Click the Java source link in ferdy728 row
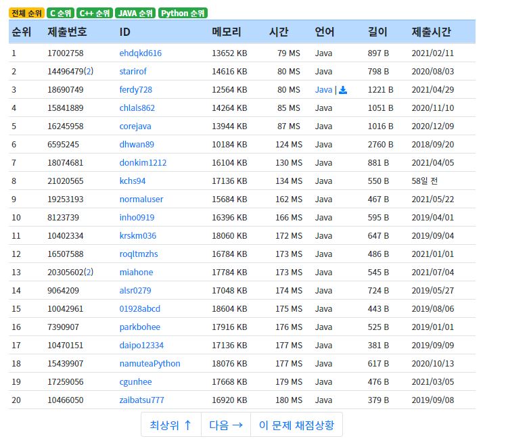This screenshot has height=447, width=506. 323,90
